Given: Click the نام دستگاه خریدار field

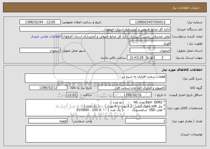Looking at the screenshot, I should point(95,29).
